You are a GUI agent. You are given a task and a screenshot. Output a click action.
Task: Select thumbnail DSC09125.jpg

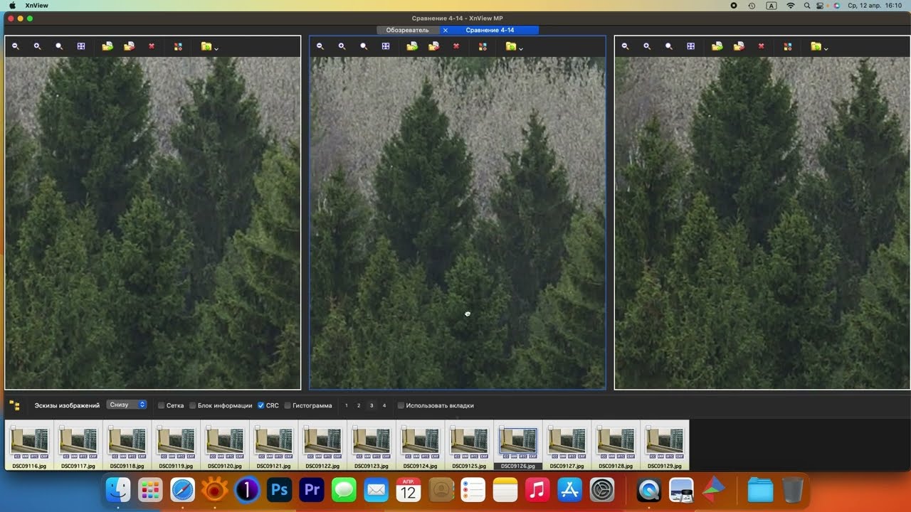[469, 445]
